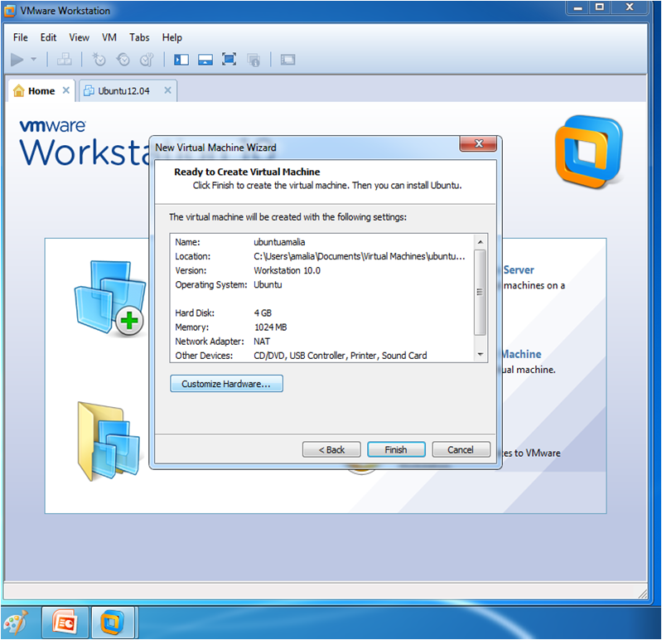Click the Operating System value Ubuntu

click(268, 284)
